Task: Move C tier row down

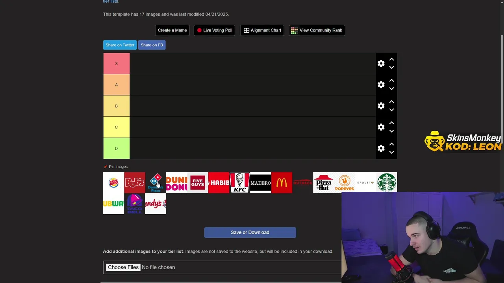Action: tap(391, 131)
